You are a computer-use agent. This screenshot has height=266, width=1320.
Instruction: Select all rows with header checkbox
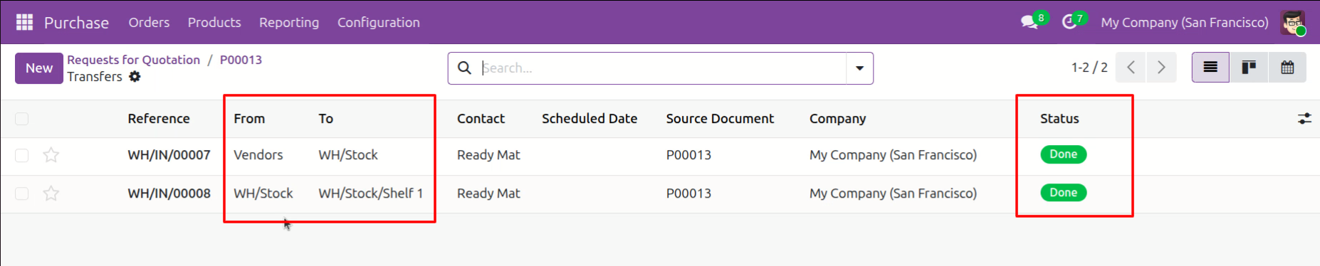[x=22, y=119]
